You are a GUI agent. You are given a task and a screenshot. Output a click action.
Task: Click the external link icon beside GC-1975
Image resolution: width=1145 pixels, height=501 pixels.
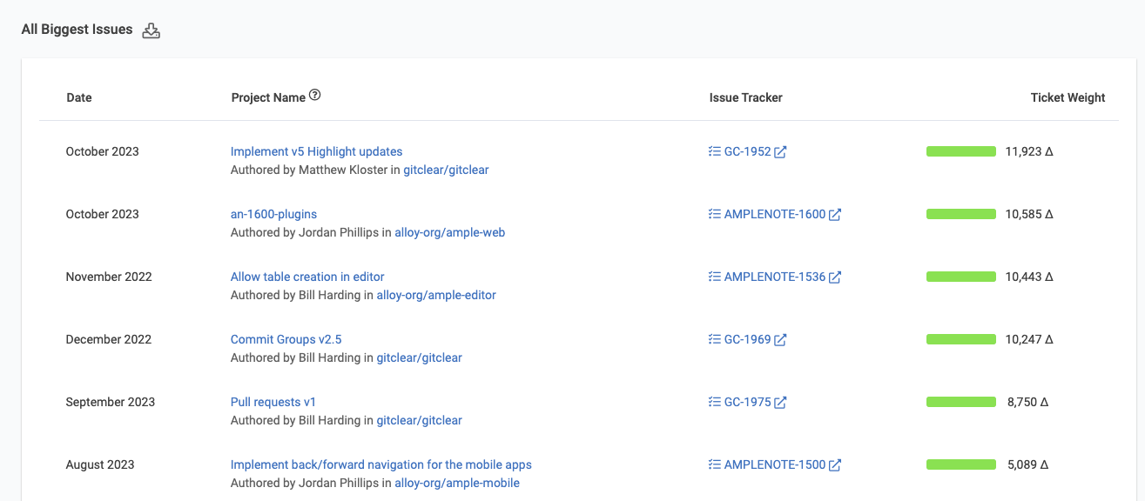pyautogui.click(x=780, y=403)
